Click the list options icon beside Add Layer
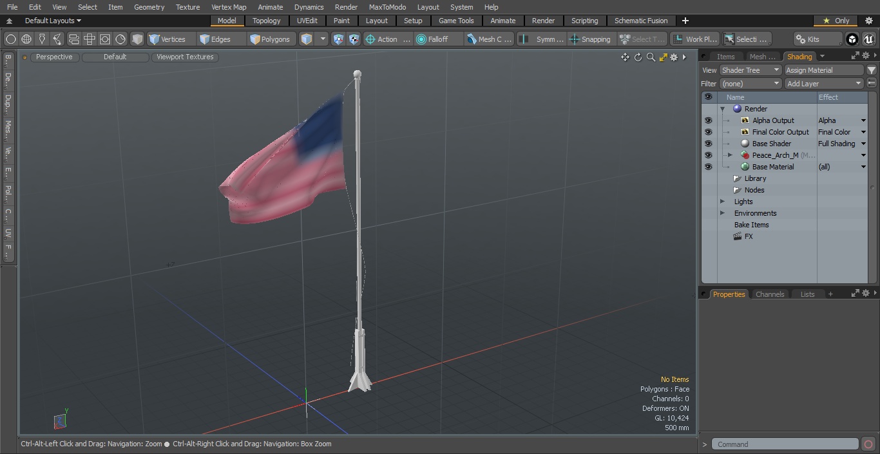Viewport: 880px width, 454px height. click(872, 84)
